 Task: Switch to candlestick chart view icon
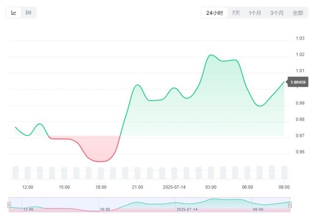28,13
